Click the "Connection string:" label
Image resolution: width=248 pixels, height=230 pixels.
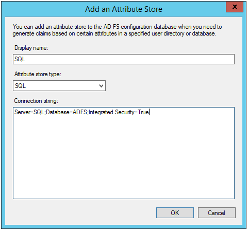[x=36, y=101]
